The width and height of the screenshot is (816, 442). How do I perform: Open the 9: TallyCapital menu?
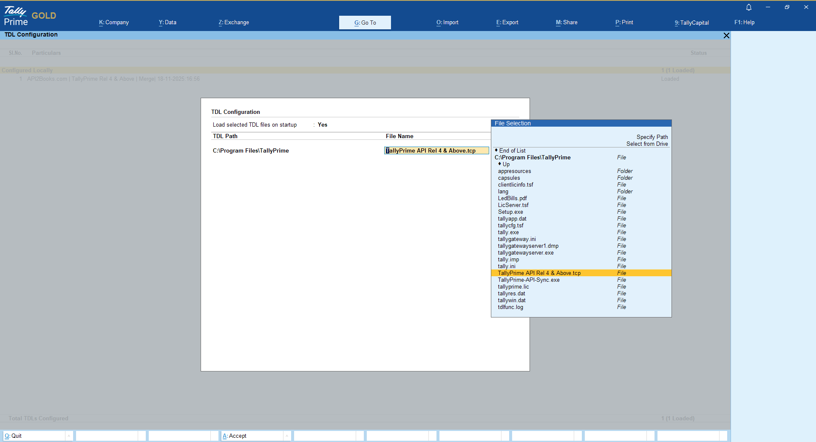[x=691, y=23]
